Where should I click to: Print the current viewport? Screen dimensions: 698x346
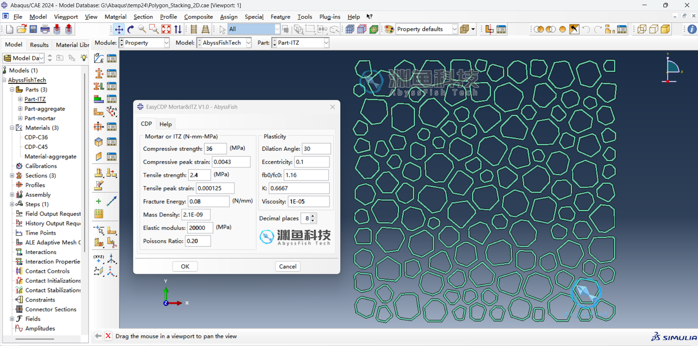tap(45, 29)
